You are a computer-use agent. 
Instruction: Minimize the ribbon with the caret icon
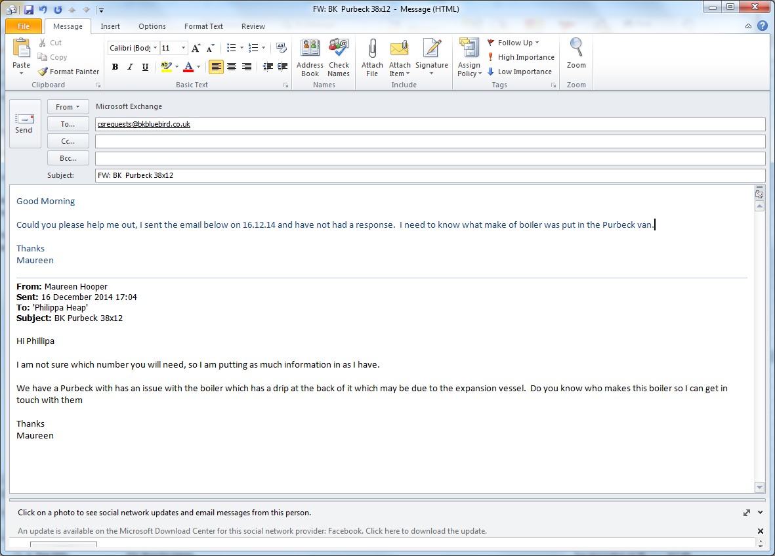[x=748, y=26]
